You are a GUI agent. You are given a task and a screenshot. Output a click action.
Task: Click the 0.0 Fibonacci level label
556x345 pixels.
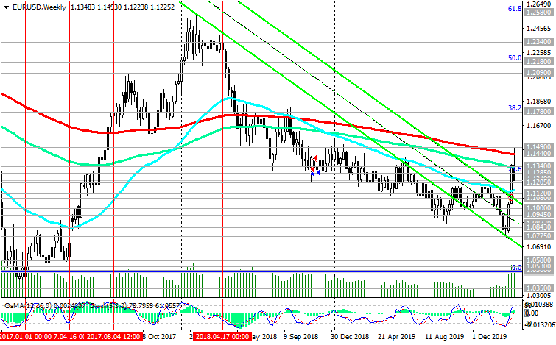(516, 268)
